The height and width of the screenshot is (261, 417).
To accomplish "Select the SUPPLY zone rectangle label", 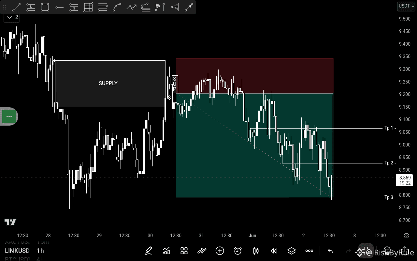I will (108, 83).
